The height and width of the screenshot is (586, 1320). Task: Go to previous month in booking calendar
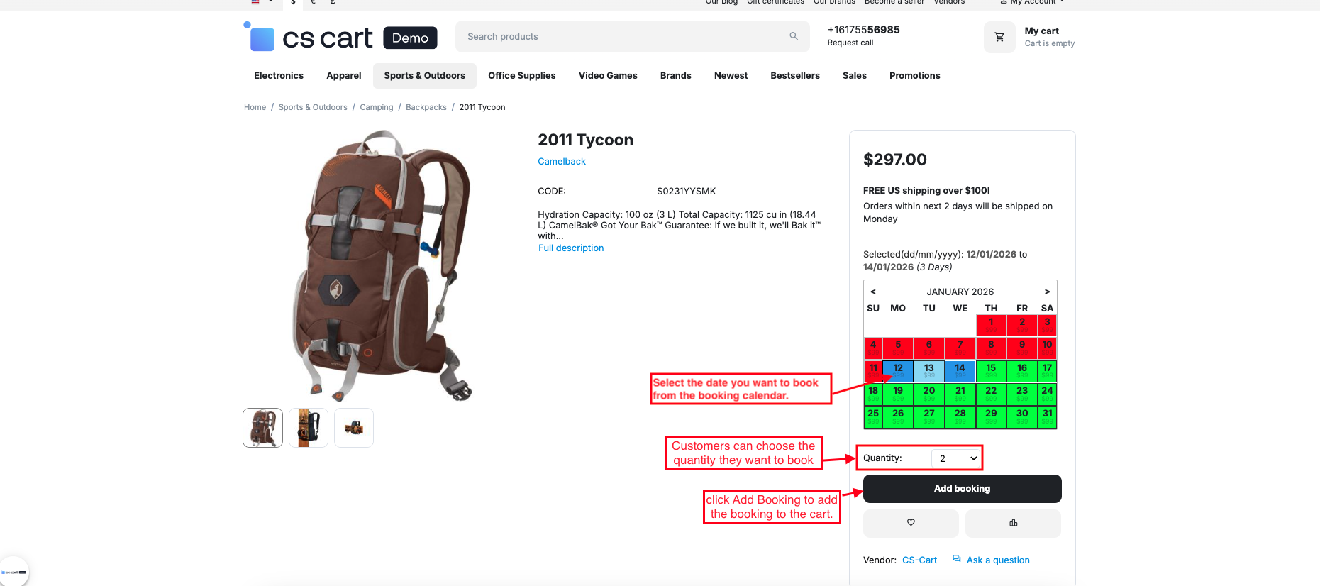pos(873,292)
